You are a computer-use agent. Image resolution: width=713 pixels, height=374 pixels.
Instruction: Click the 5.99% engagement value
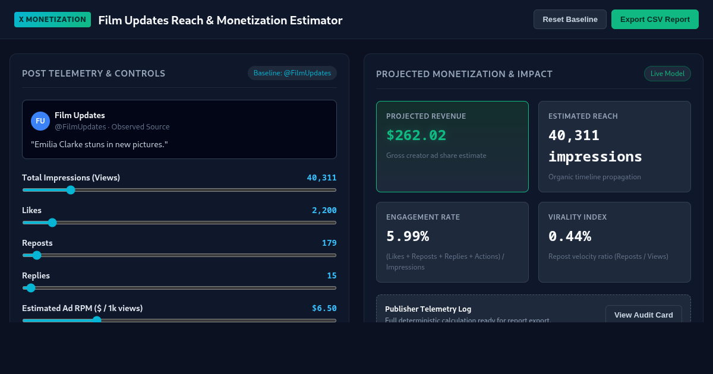point(408,236)
